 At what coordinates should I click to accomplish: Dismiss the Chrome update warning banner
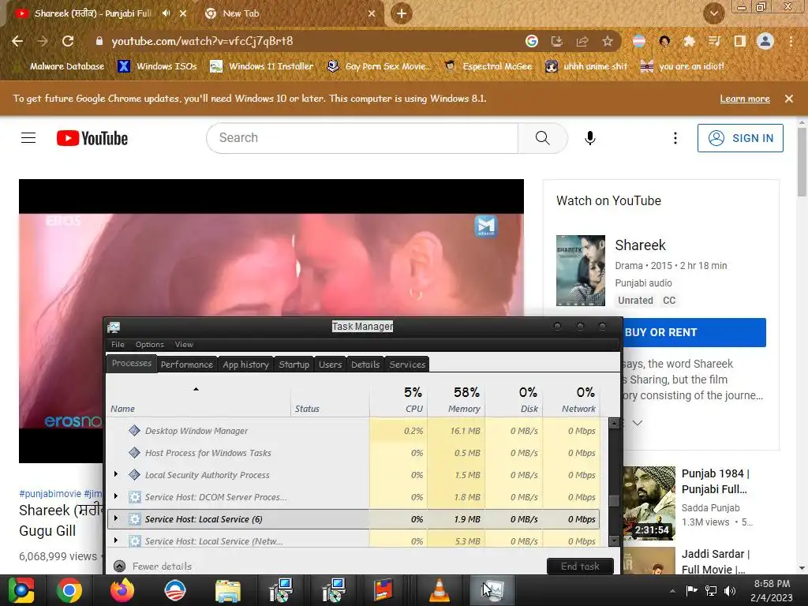(x=789, y=99)
